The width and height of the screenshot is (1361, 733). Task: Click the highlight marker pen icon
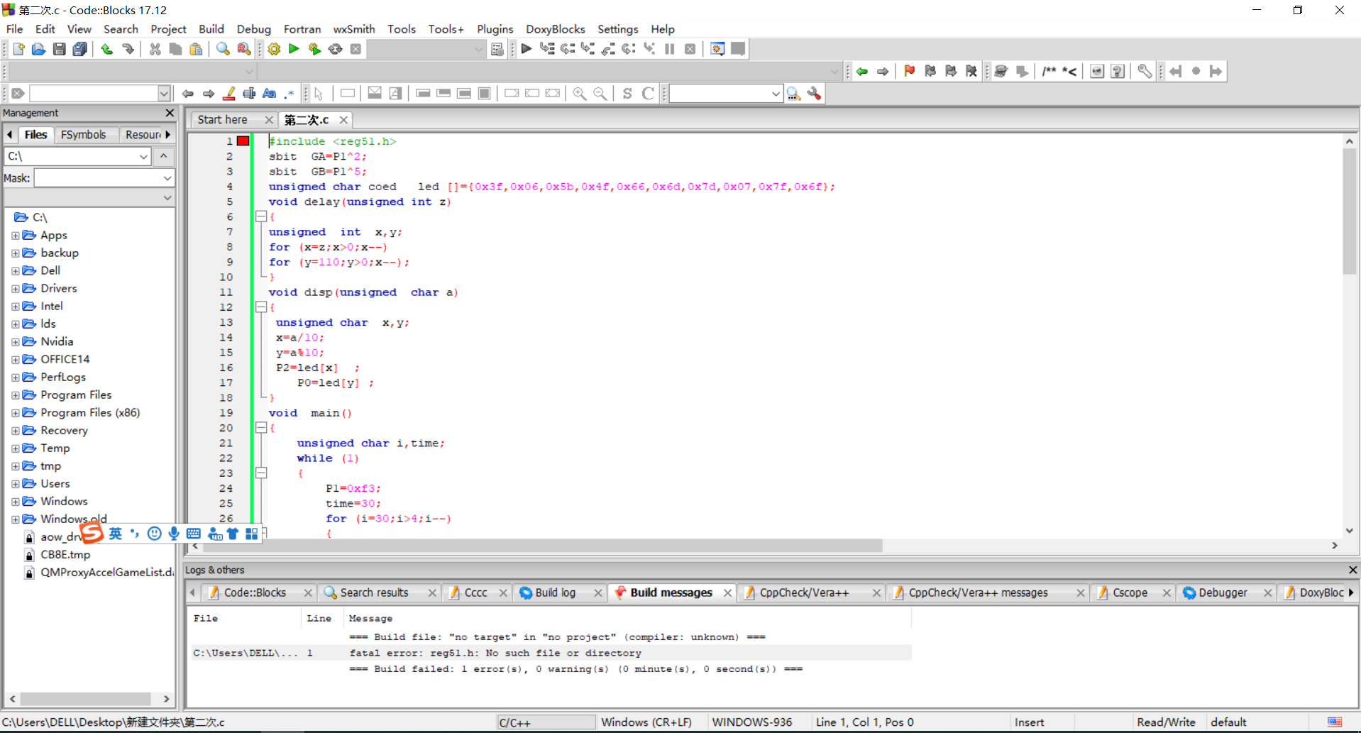(228, 94)
